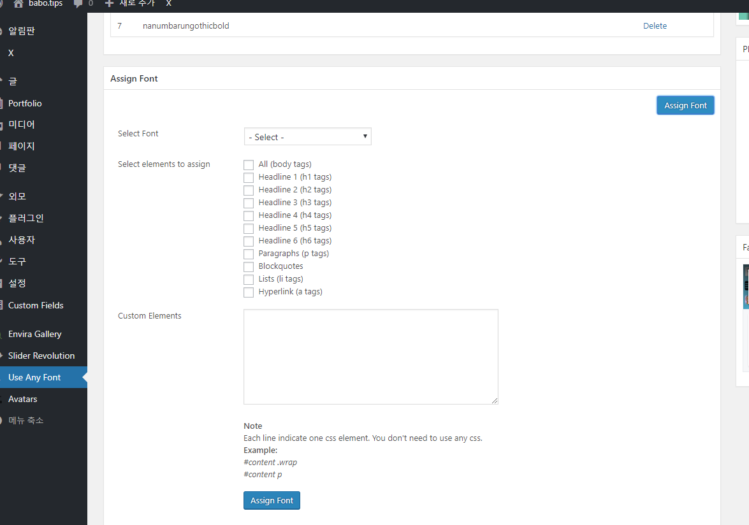Click the home icon beside babo.tips
749x525 pixels.
(18, 4)
